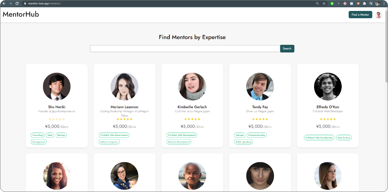This screenshot has height=192, width=388.
Task: Click the green thumbs-up extension icon
Action: (x=332, y=4)
